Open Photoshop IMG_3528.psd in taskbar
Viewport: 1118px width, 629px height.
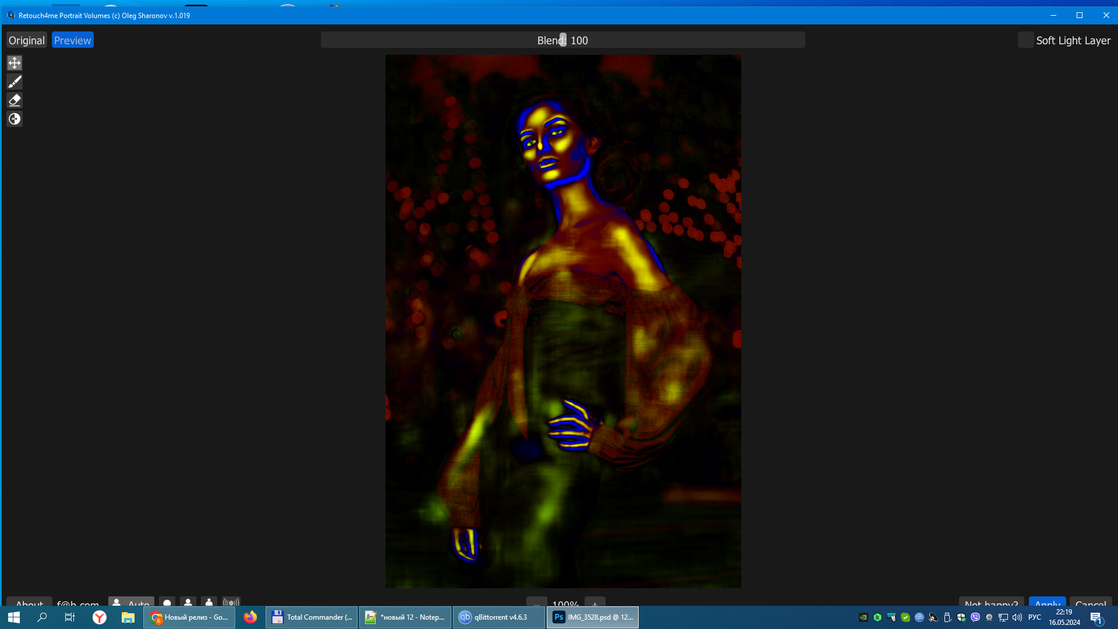pos(592,617)
